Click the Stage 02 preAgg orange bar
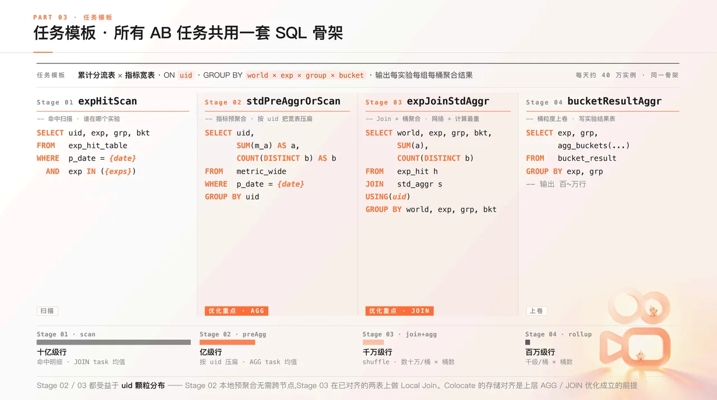The width and height of the screenshot is (717, 400). point(227,342)
